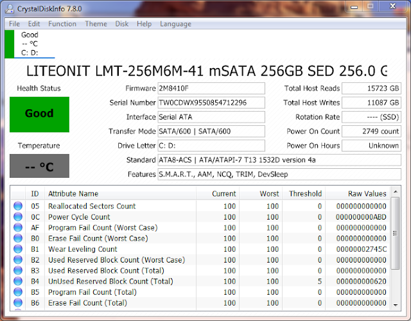Click the attribute list scroll up arrow
The image size is (411, 321).
tap(396, 192)
